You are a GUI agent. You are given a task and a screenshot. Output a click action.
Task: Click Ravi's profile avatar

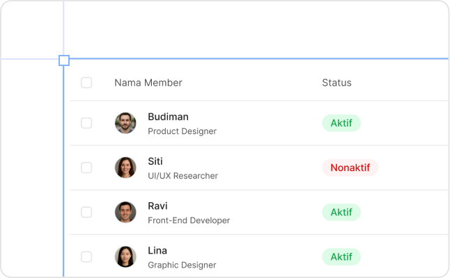click(x=125, y=212)
